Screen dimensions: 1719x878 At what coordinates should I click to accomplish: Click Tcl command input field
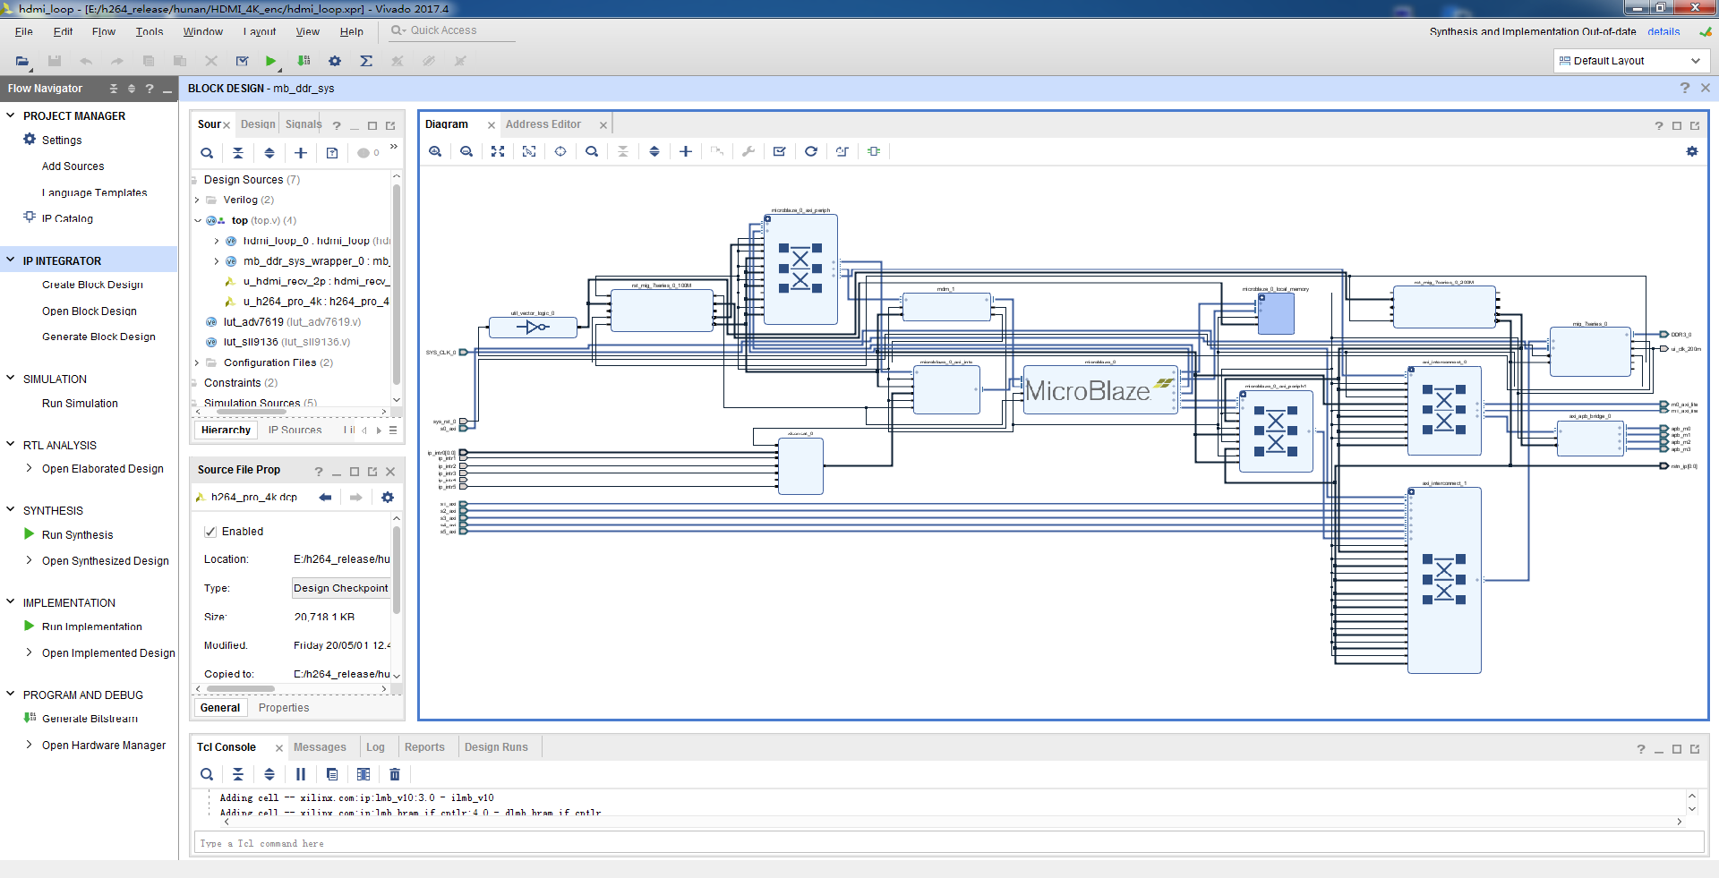[x=949, y=843]
